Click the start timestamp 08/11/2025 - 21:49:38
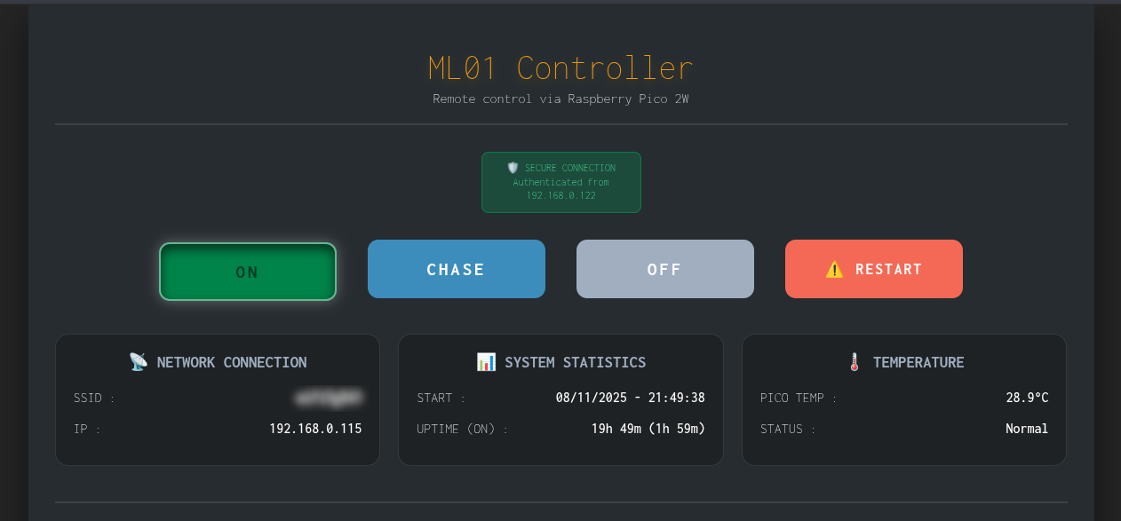The image size is (1121, 521). point(630,398)
